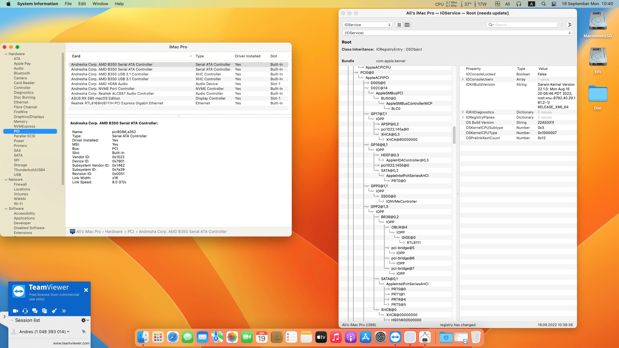Click the Spotlight search icon in menu bar
Image resolution: width=619 pixels, height=348 pixels.
[544, 4]
